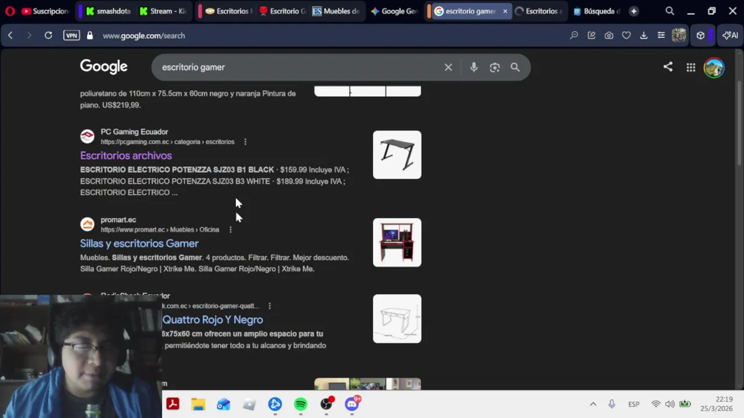Open the tab search magnifier

(670, 11)
